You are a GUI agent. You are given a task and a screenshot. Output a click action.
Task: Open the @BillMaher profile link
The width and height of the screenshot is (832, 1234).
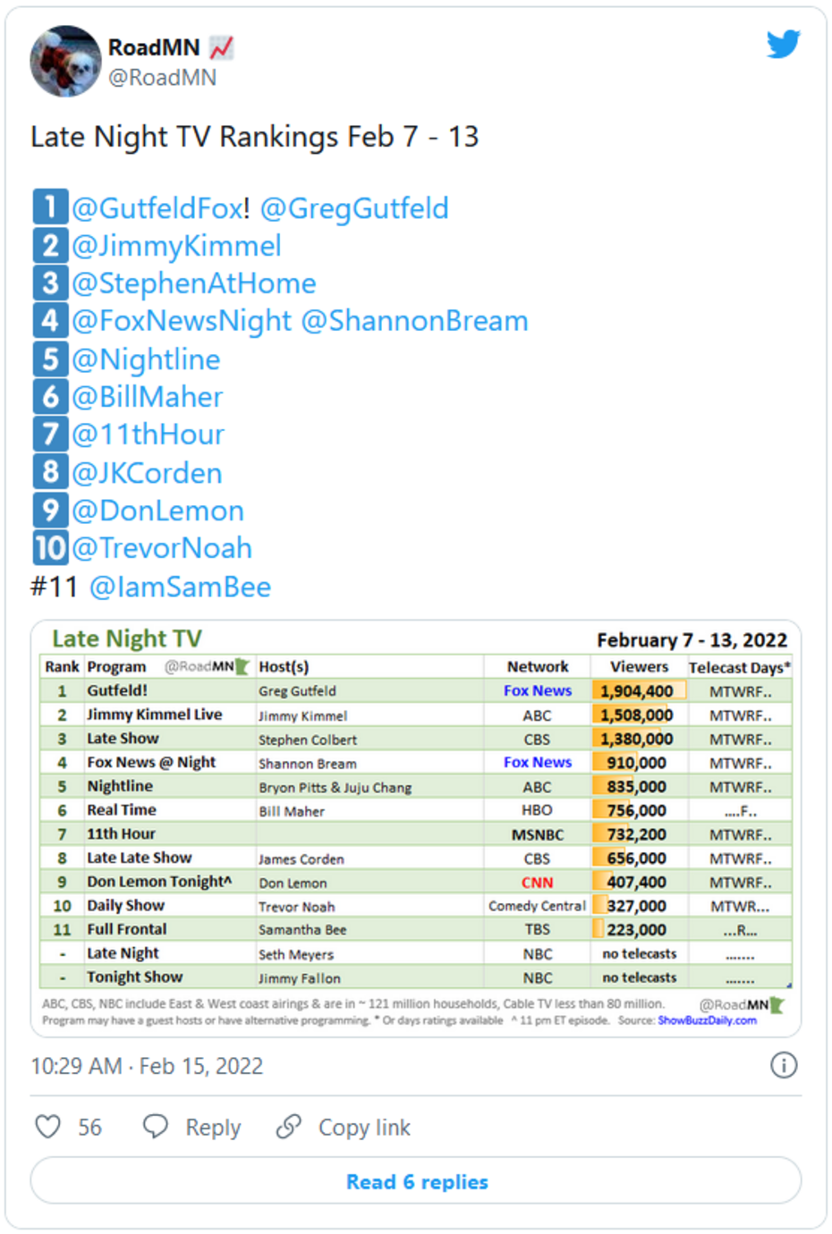click(148, 397)
